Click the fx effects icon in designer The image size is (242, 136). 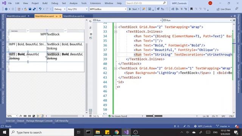tap(21, 116)
